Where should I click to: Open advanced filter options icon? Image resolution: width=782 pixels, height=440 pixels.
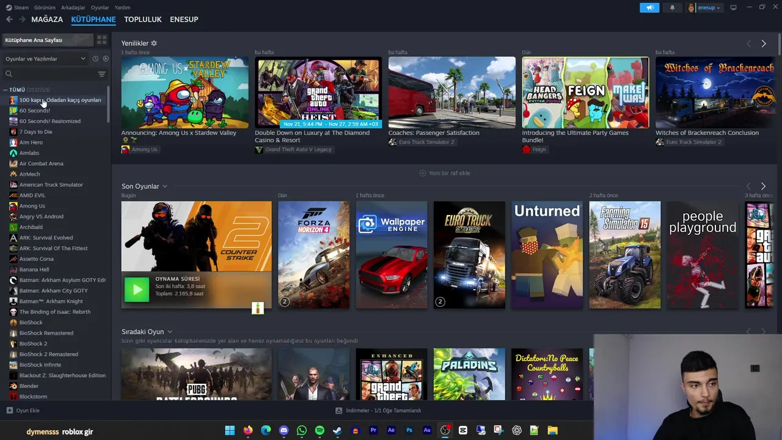point(101,74)
